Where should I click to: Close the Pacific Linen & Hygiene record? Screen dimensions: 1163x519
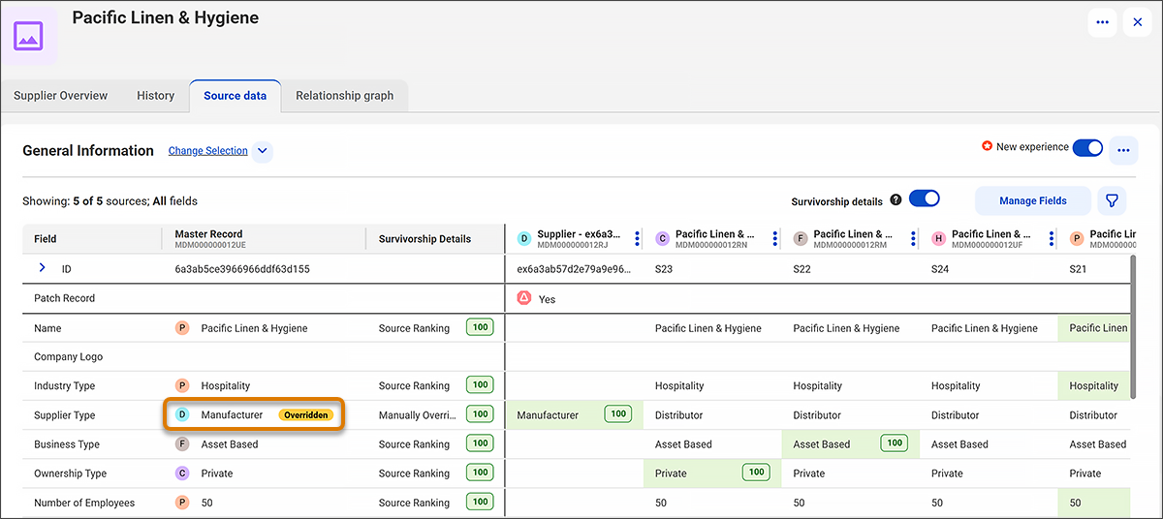coord(1138,22)
